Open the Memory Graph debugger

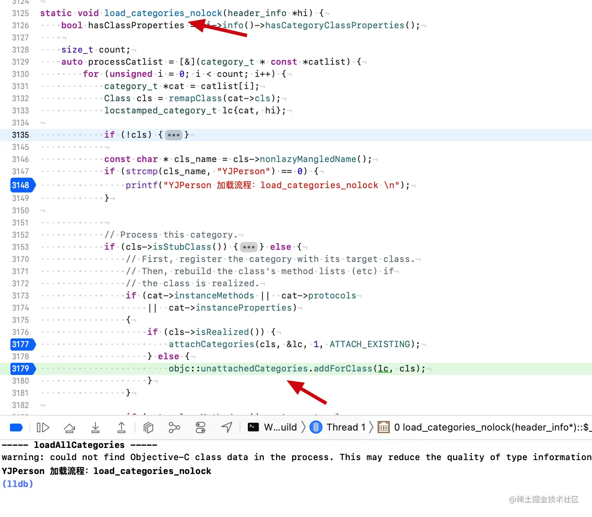174,428
